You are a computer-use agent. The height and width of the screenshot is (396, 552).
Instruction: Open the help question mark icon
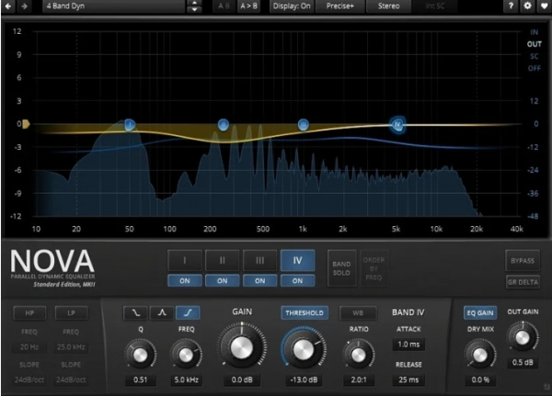click(511, 6)
